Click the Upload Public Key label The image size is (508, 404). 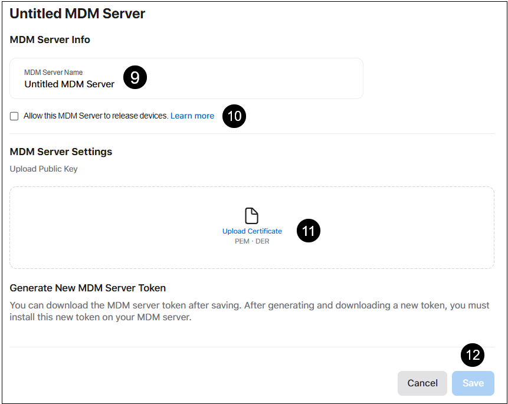(44, 169)
